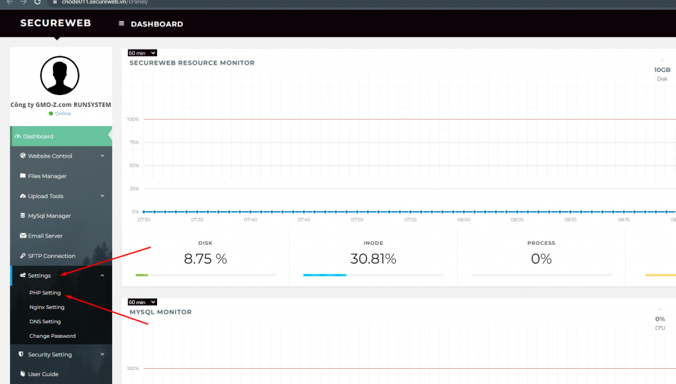Open Change Password under Settings
This screenshot has width=676, height=384.
52,336
